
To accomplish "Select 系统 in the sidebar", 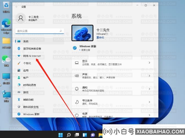I will tap(40, 41).
